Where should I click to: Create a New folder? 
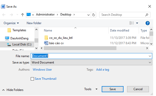coord(34,23)
